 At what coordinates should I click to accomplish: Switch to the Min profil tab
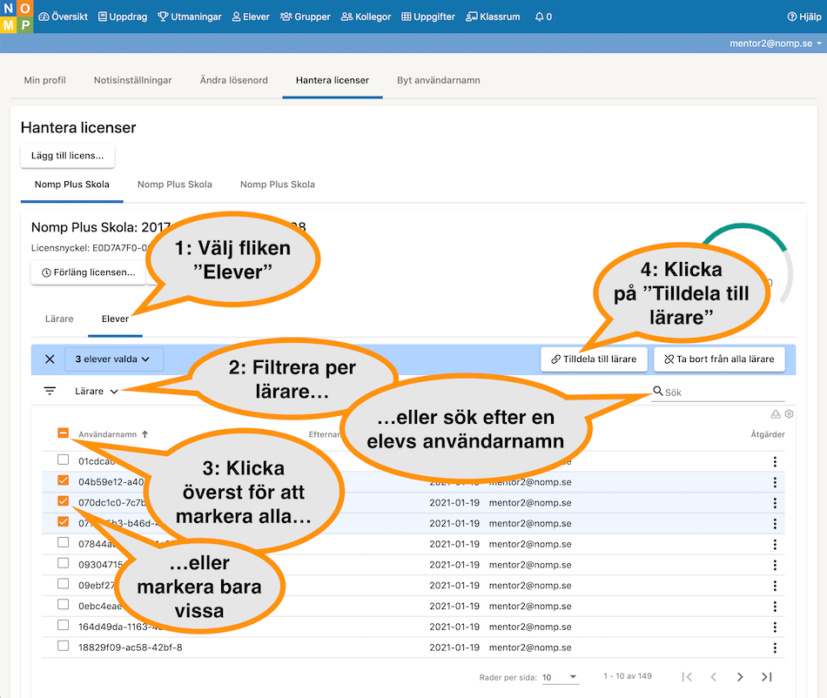(44, 80)
